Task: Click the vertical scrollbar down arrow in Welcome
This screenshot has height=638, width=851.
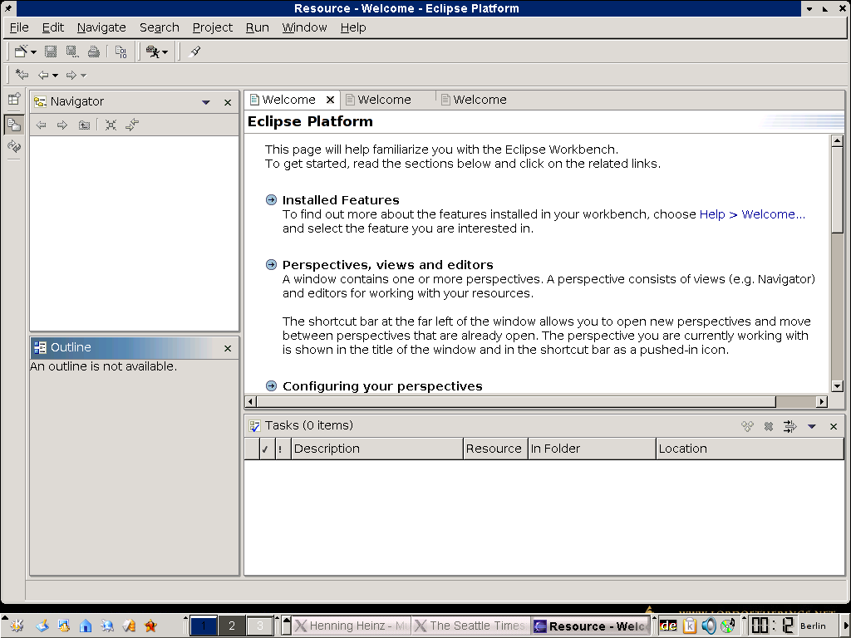Action: (837, 386)
